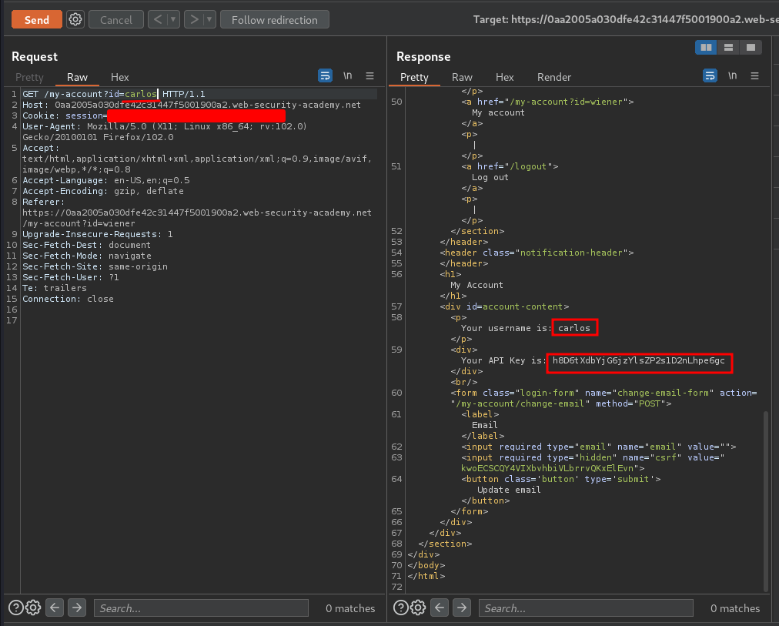Image resolution: width=779 pixels, height=626 pixels.
Task: Jump to previous Response search match
Action: 440,607
